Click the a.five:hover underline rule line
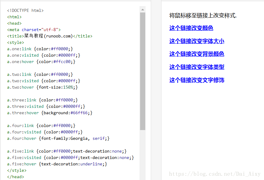Image resolution: width=264 pixels, height=180 pixels. point(57,164)
